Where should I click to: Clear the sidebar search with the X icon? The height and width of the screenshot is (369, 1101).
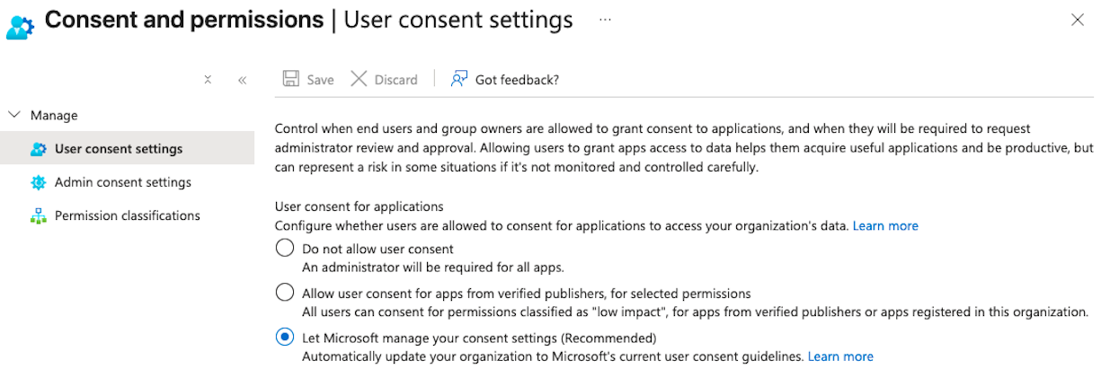[208, 80]
